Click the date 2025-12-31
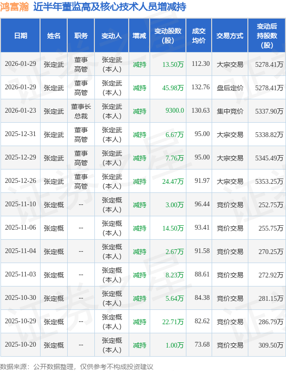This screenshot has height=371, width=286. pos(20,134)
